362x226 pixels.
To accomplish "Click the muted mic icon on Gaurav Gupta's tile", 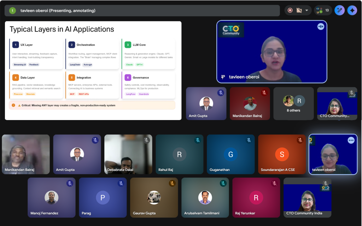I will click(172, 183).
